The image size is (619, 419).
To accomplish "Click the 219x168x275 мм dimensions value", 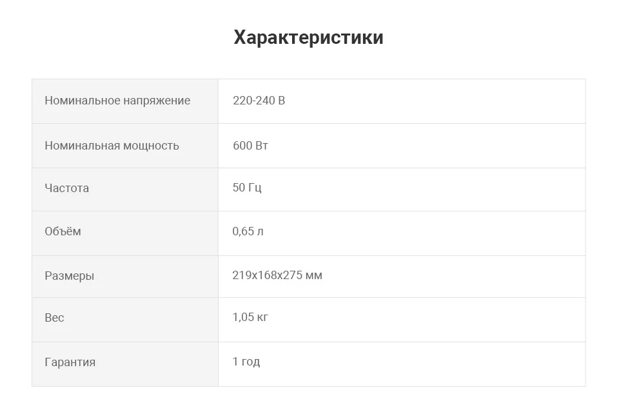I will [277, 275].
